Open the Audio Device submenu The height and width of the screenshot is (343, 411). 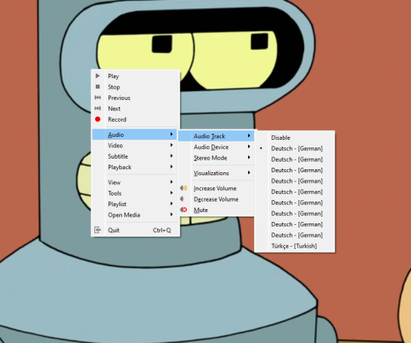click(216, 147)
